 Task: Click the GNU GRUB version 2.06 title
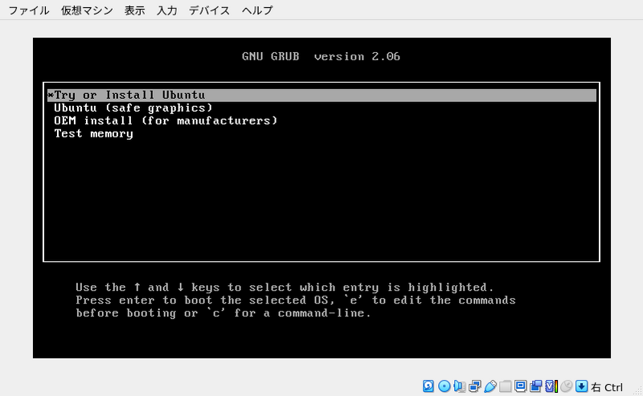321,56
